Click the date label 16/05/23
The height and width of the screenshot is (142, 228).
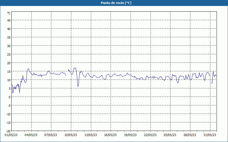tap(110, 135)
